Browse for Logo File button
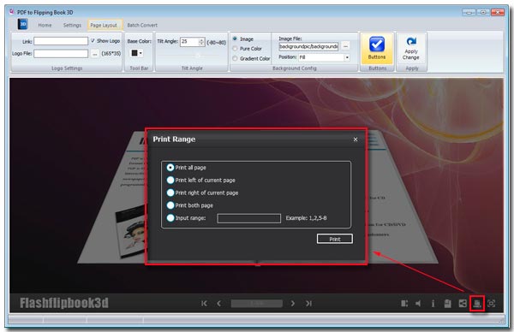Image resolution: width=514 pixels, height=332 pixels. pos(94,54)
